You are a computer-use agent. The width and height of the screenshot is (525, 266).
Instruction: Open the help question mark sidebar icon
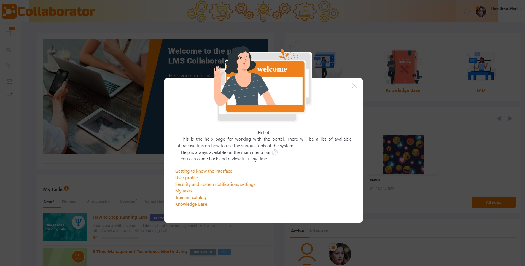click(x=9, y=97)
